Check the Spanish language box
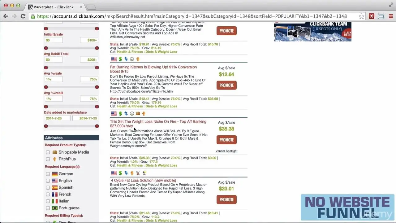The width and height of the screenshot is (396, 223). click(48, 187)
